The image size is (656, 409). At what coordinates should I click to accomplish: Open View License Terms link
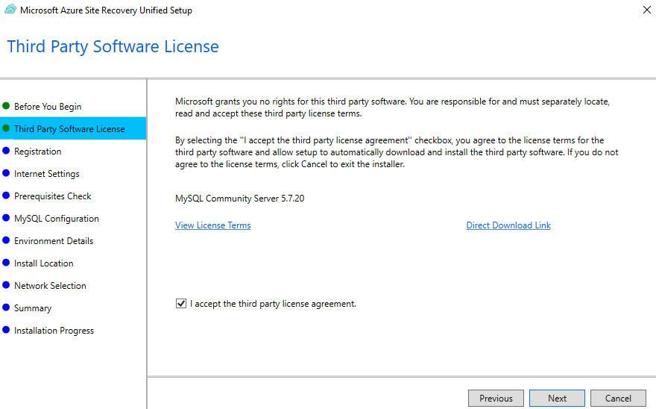click(213, 225)
